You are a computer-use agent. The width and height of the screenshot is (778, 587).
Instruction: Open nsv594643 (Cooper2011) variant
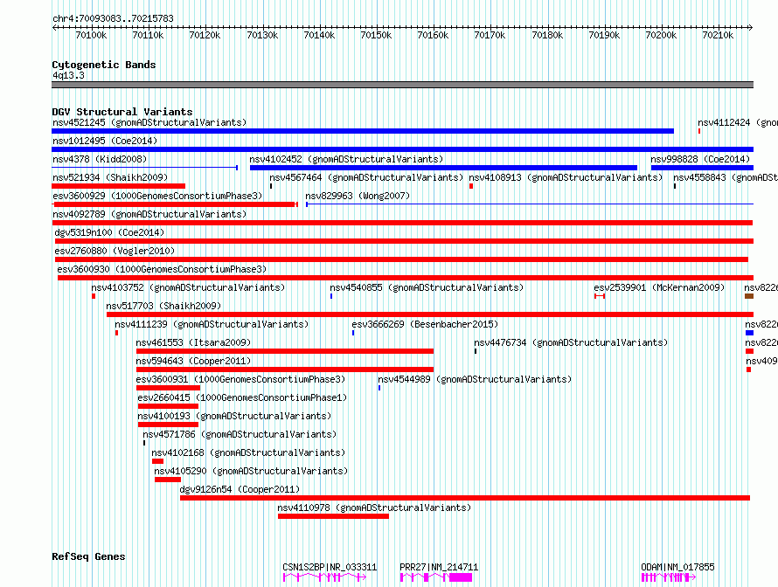(x=193, y=361)
